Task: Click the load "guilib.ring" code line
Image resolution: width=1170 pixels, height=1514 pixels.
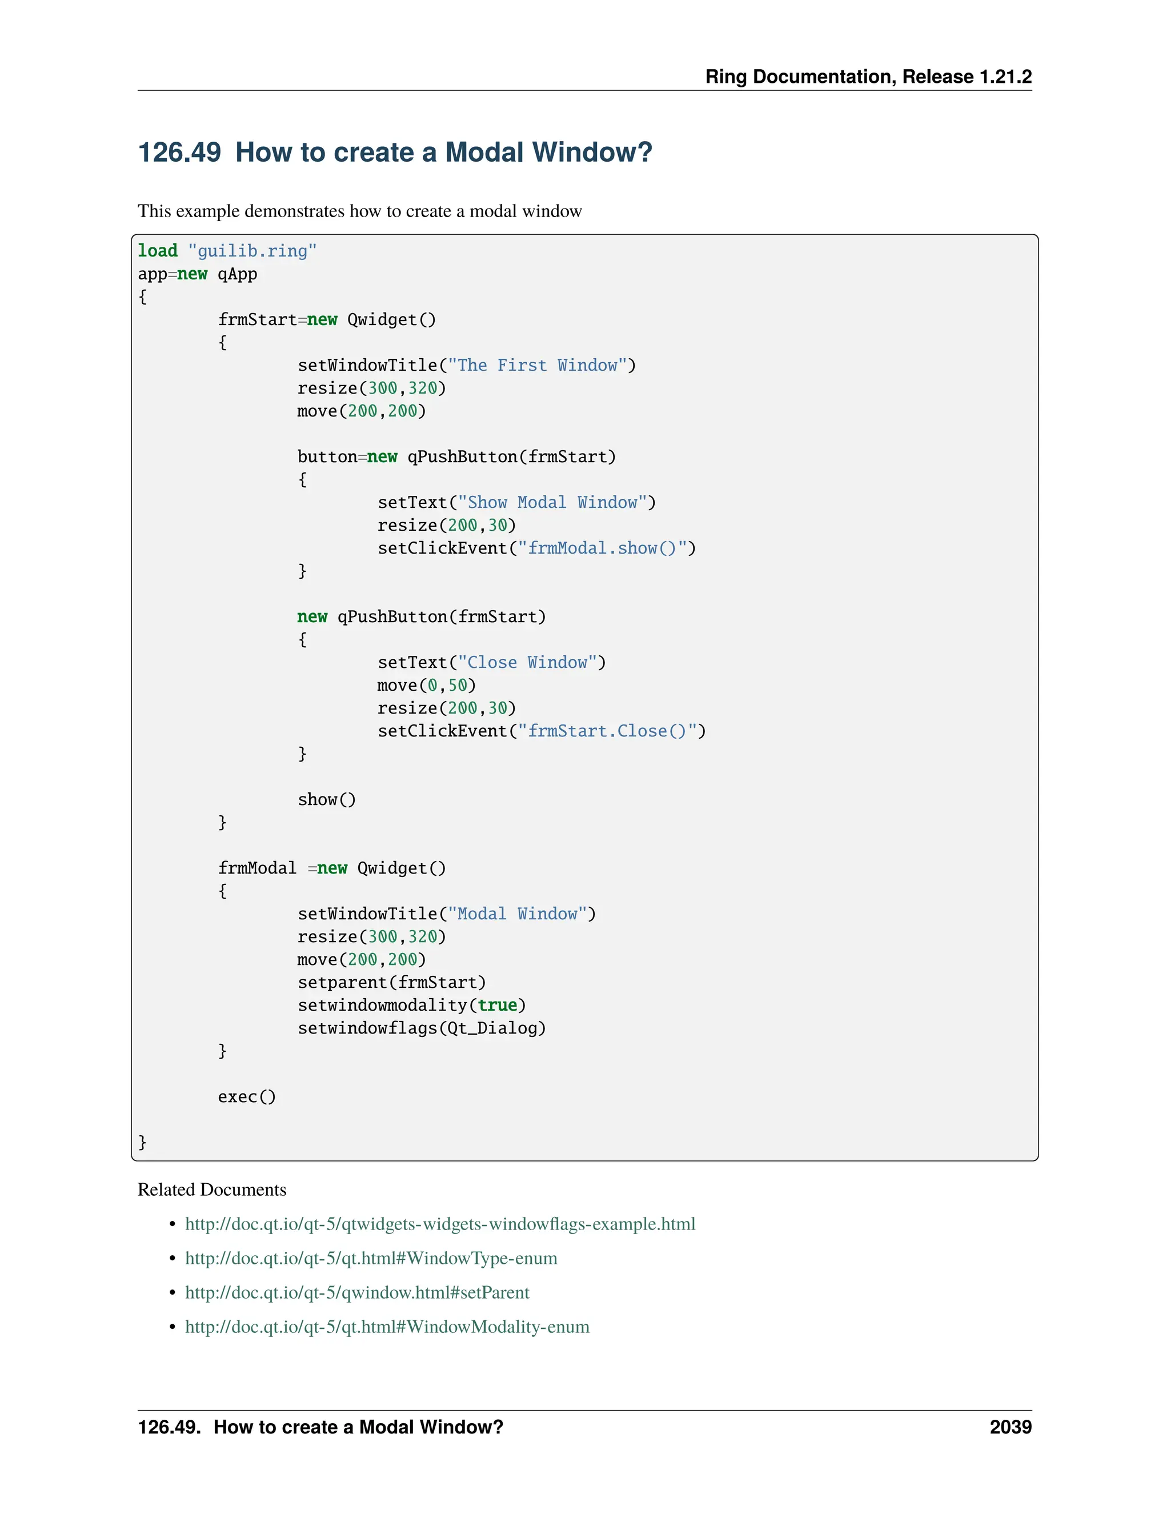Action: [227, 251]
